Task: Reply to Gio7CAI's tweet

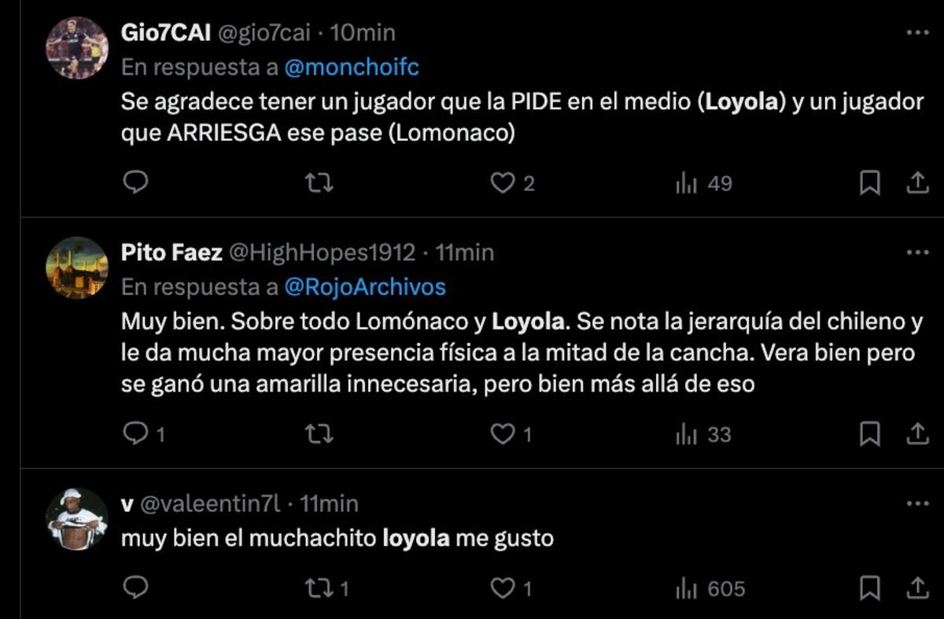Action: coord(137,183)
